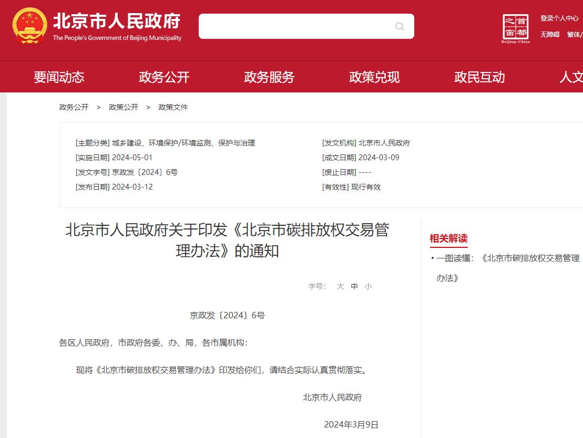Viewport: 583px width, 438px height.
Task: Select the 政务服务 navigation item
Action: [269, 77]
